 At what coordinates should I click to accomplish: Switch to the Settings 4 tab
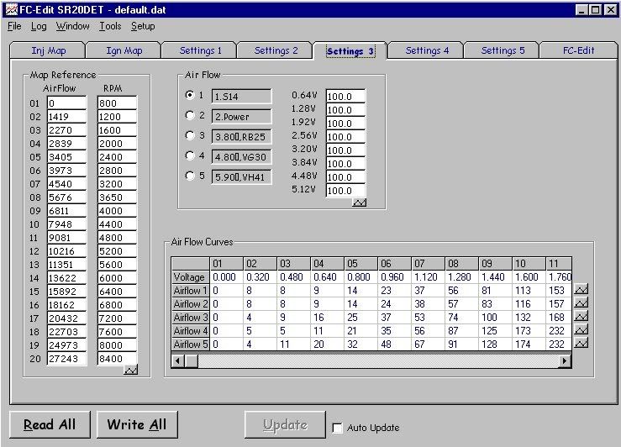(427, 50)
